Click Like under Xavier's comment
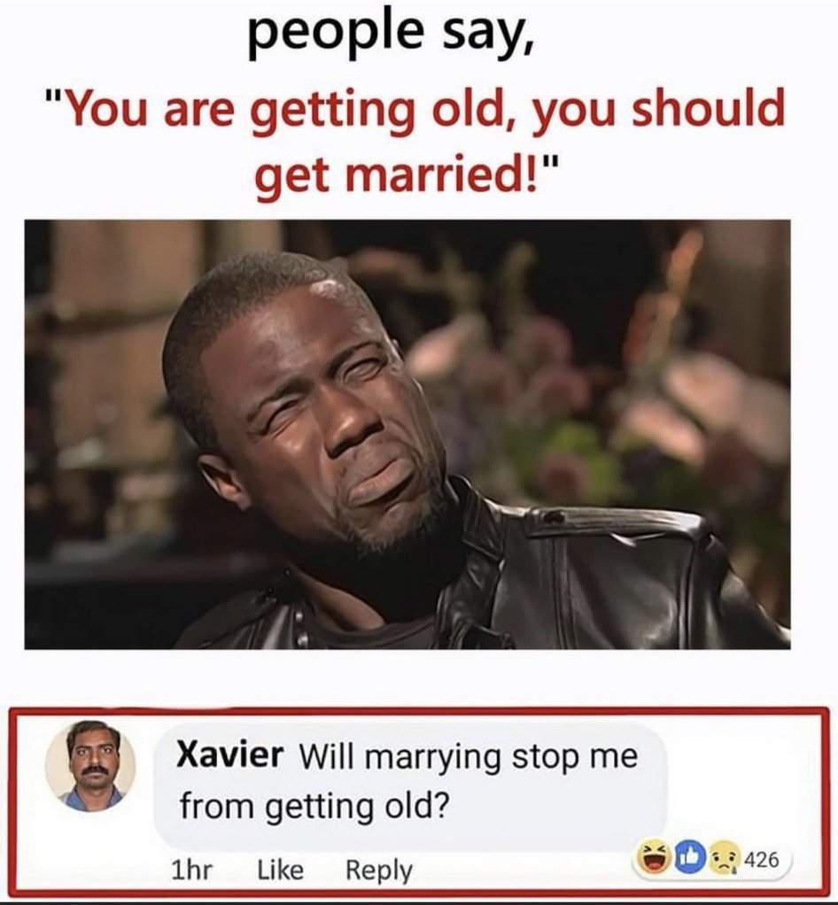The height and width of the screenshot is (905, 838). pyautogui.click(x=280, y=870)
